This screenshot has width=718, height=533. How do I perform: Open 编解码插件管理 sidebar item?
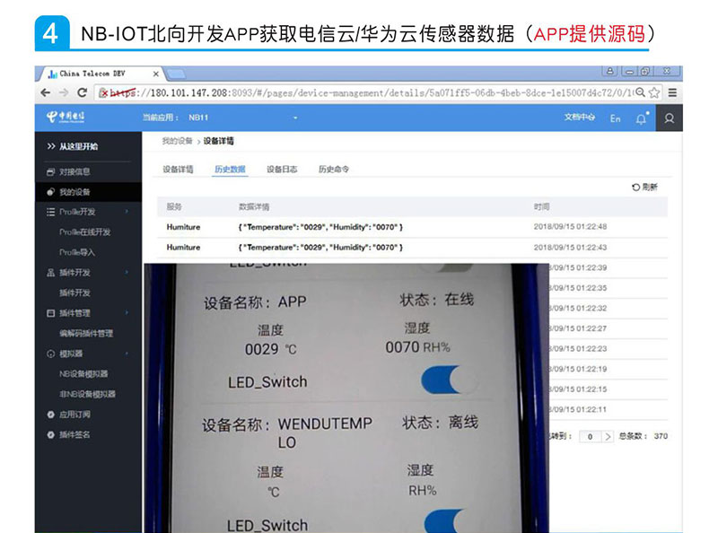coord(86,334)
